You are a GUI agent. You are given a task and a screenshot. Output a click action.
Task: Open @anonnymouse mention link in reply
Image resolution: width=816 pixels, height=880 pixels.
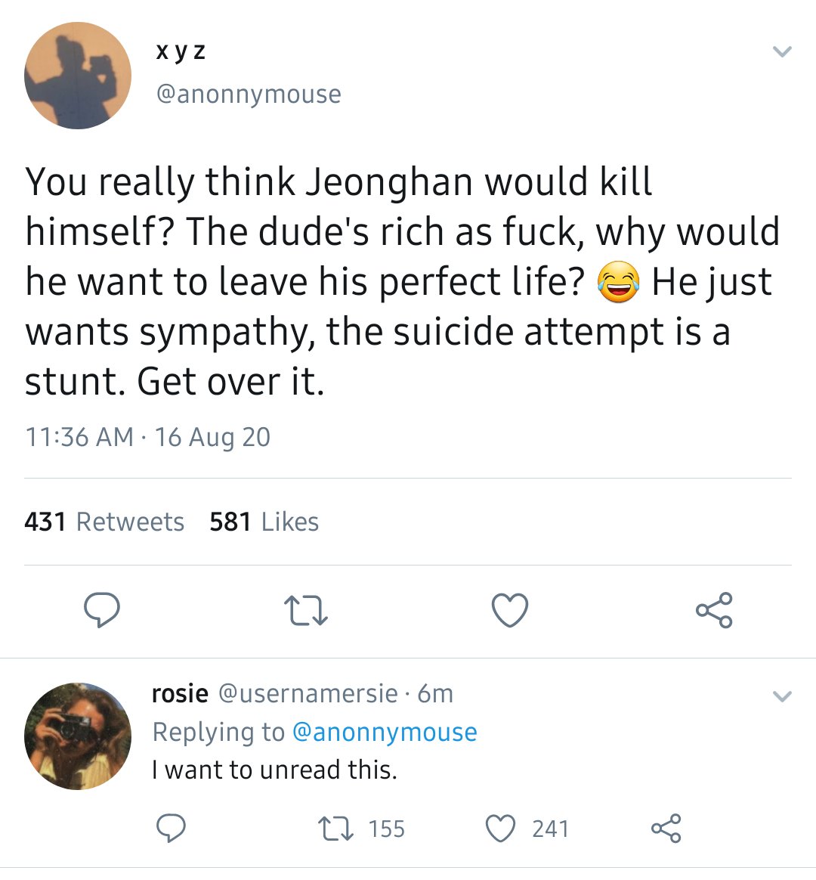click(385, 732)
